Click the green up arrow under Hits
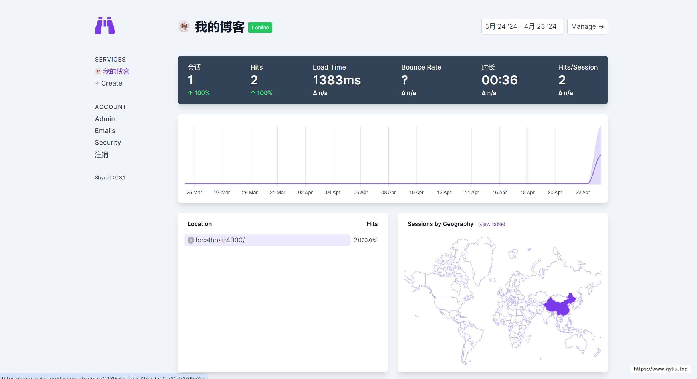 click(253, 93)
